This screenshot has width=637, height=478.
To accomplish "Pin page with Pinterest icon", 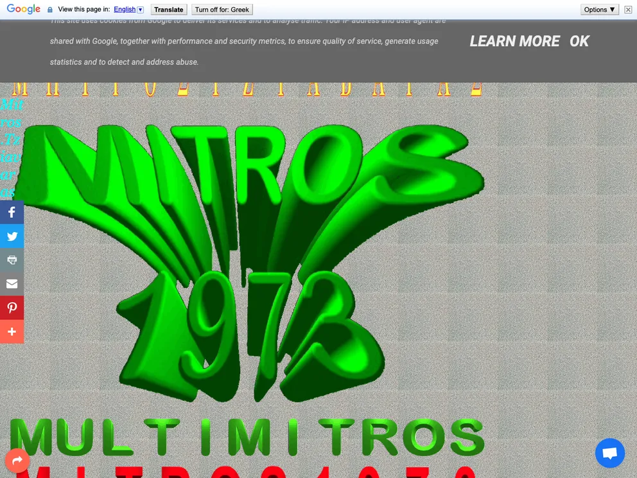I will tap(12, 307).
